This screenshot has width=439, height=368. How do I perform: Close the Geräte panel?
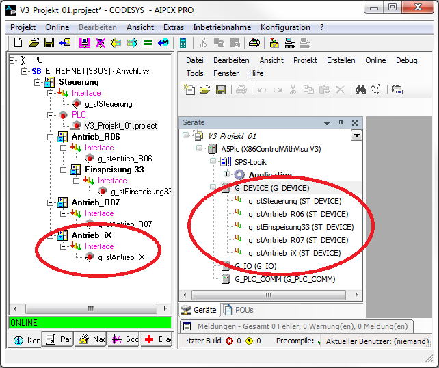[x=355, y=123]
